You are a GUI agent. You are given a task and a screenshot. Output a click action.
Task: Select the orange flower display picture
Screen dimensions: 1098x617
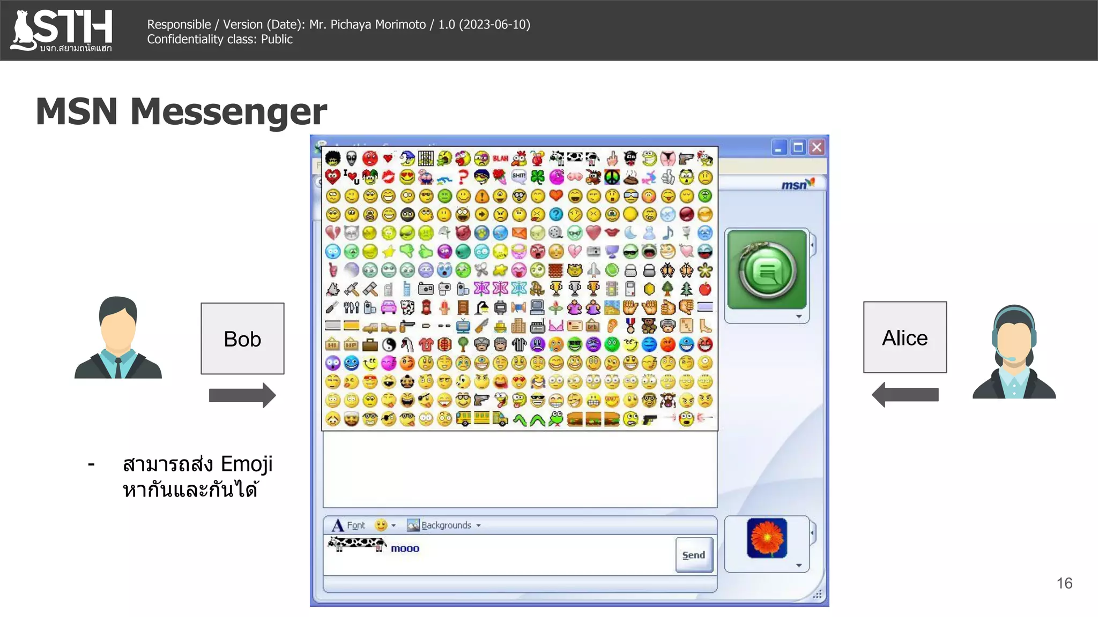(x=767, y=538)
